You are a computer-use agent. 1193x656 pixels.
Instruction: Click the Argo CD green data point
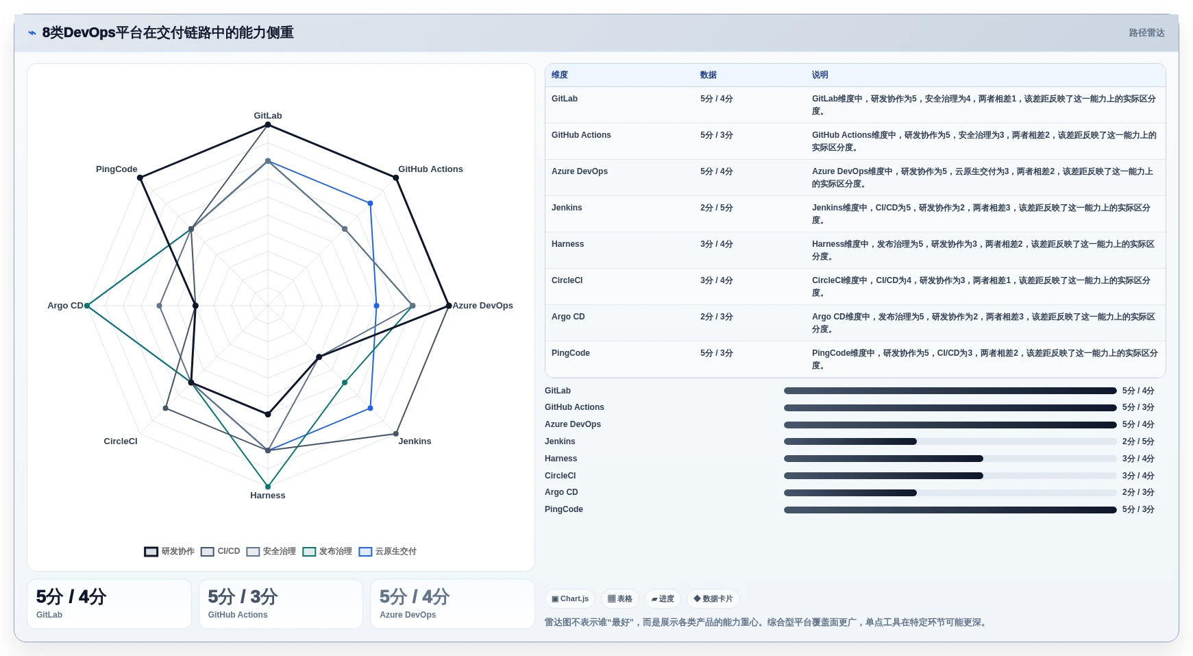pyautogui.click(x=87, y=306)
